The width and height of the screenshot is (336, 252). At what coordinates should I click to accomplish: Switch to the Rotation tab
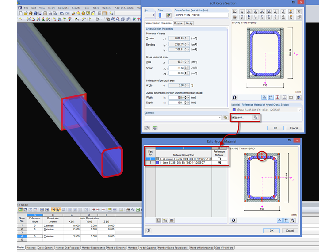pyautogui.click(x=179, y=23)
